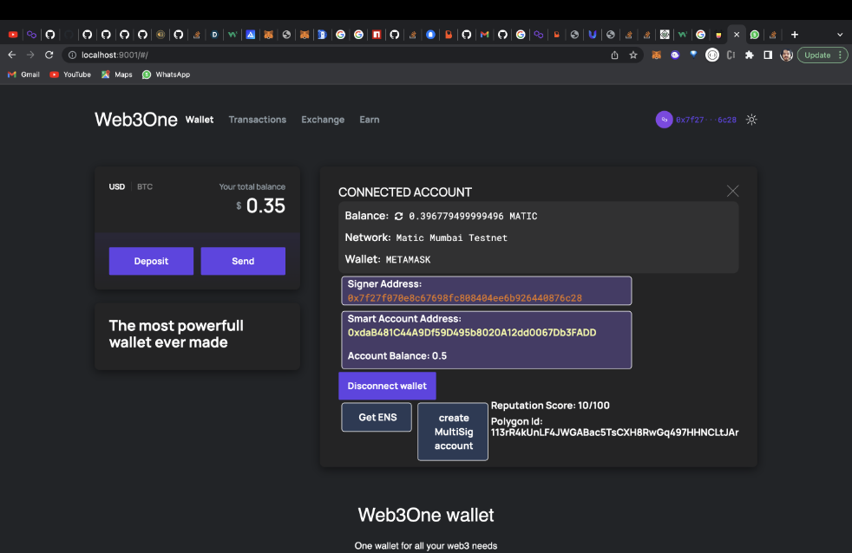This screenshot has width=852, height=553.
Task: Switch balance currency to BTC
Action: (x=145, y=186)
